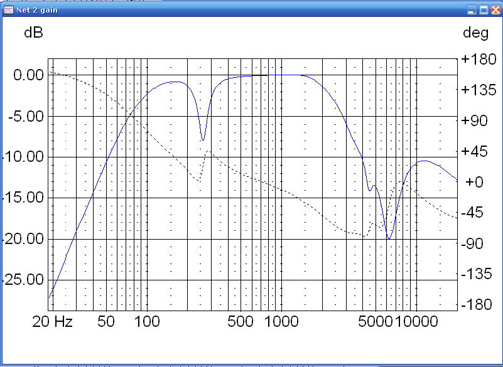Click the blue gain curve's -8 dB notch
Screen dimensions: 503x367
[203, 140]
